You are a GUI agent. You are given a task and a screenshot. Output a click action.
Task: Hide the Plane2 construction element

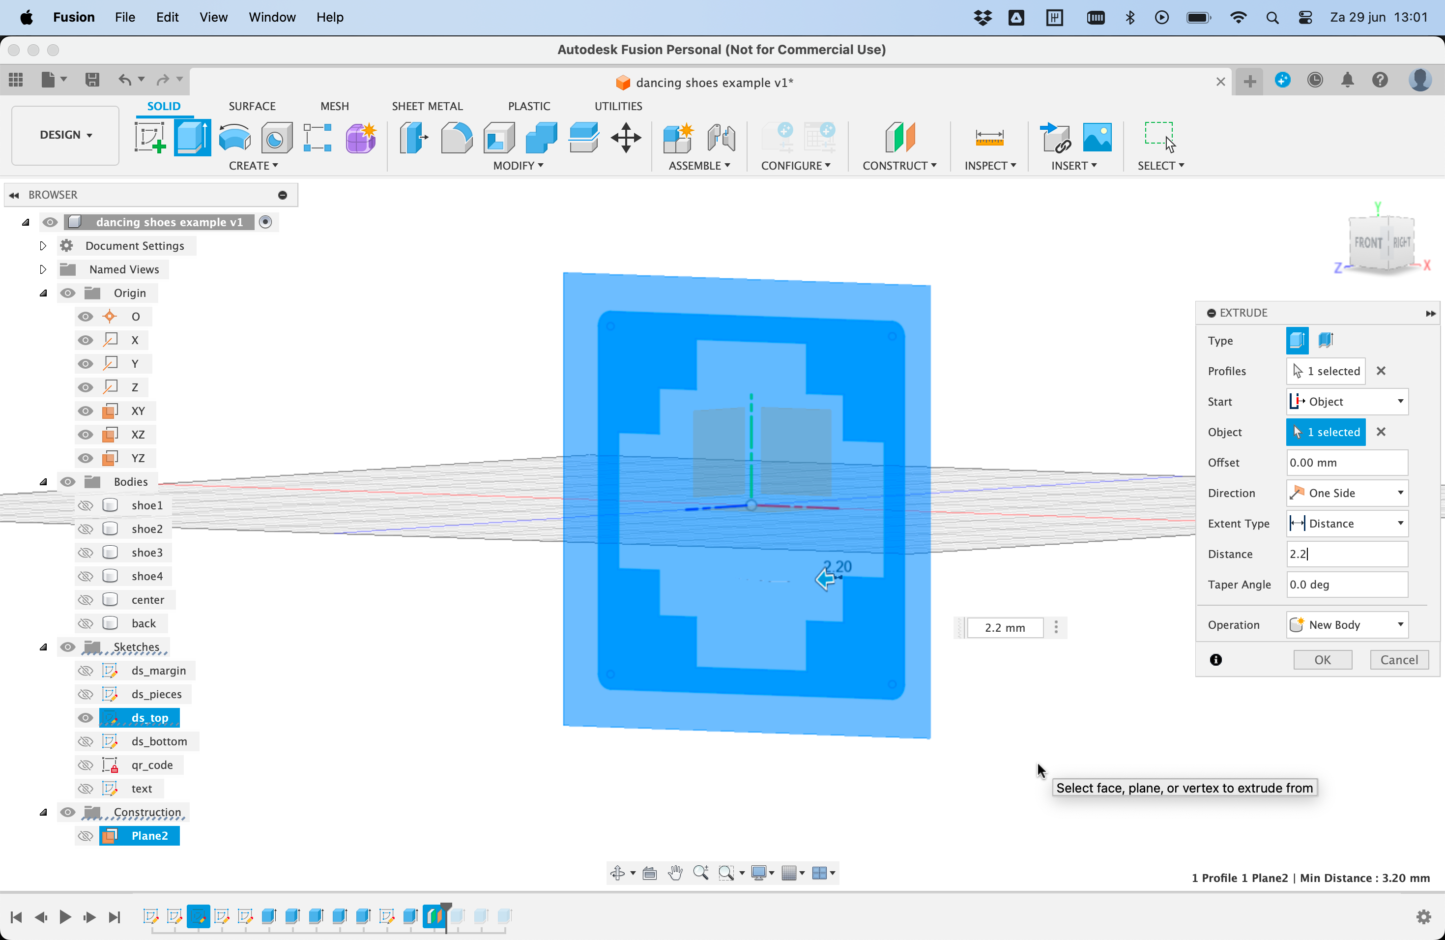[x=84, y=836]
